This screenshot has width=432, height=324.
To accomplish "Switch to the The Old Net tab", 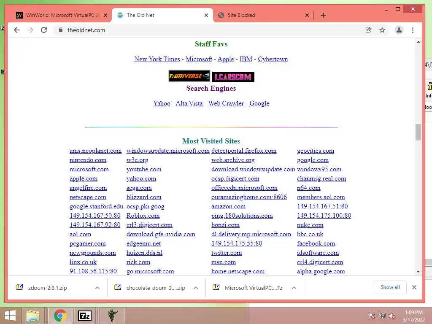I will [x=162, y=15].
